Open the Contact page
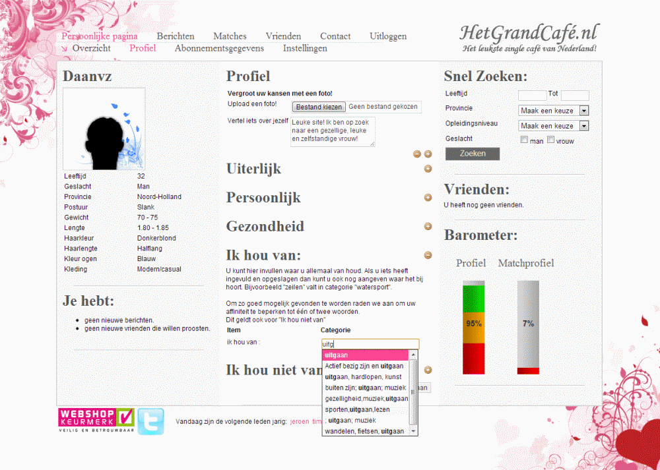Viewport: 660px width, 470px height. 335,36
